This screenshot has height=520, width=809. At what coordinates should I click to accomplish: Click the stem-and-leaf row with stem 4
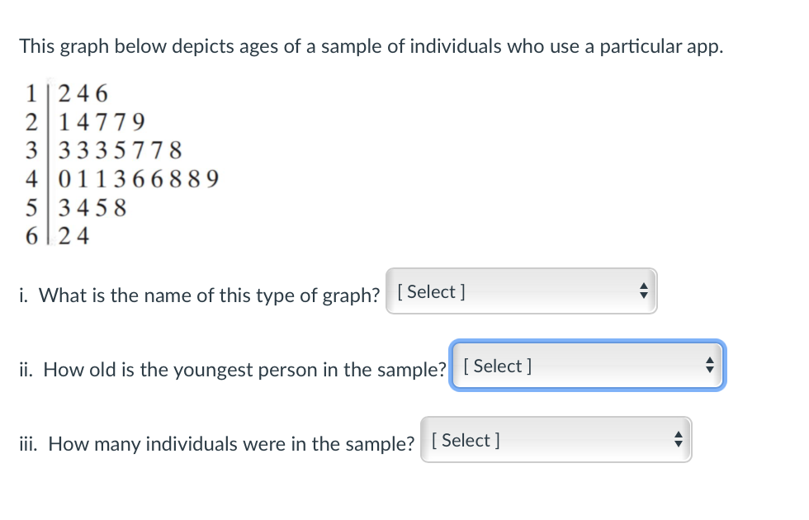(120, 179)
